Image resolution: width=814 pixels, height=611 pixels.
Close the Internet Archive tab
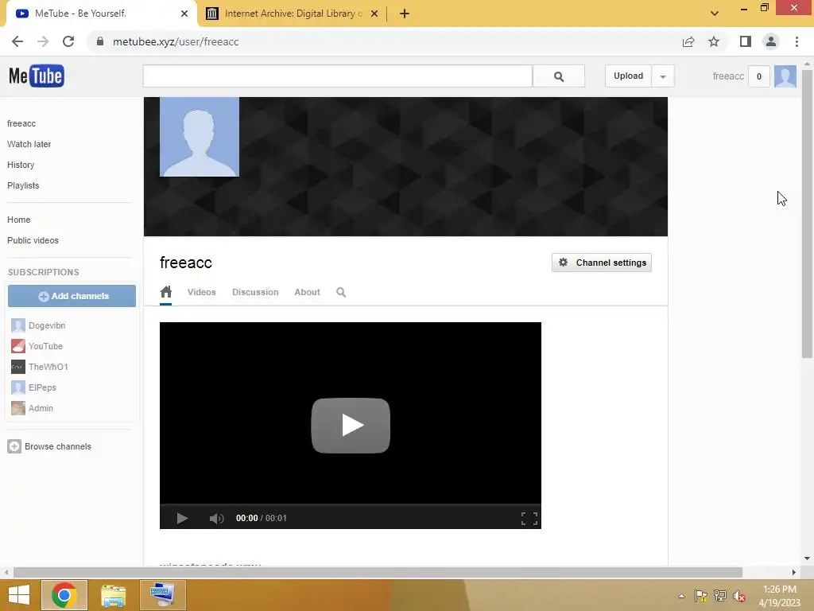coord(374,14)
